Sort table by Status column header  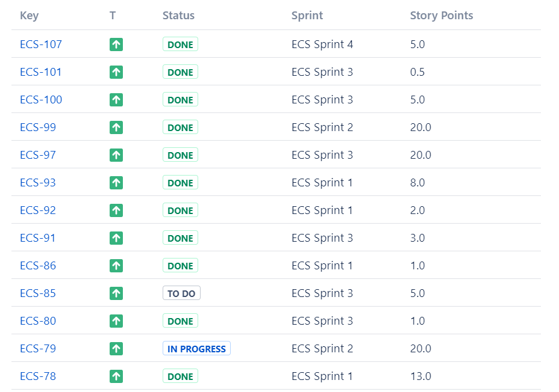(x=178, y=16)
